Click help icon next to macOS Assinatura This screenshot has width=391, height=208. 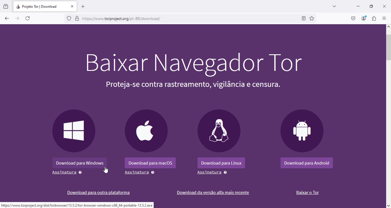(x=153, y=173)
